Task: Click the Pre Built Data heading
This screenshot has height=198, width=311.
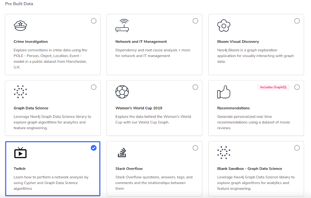Action: tap(19, 4)
